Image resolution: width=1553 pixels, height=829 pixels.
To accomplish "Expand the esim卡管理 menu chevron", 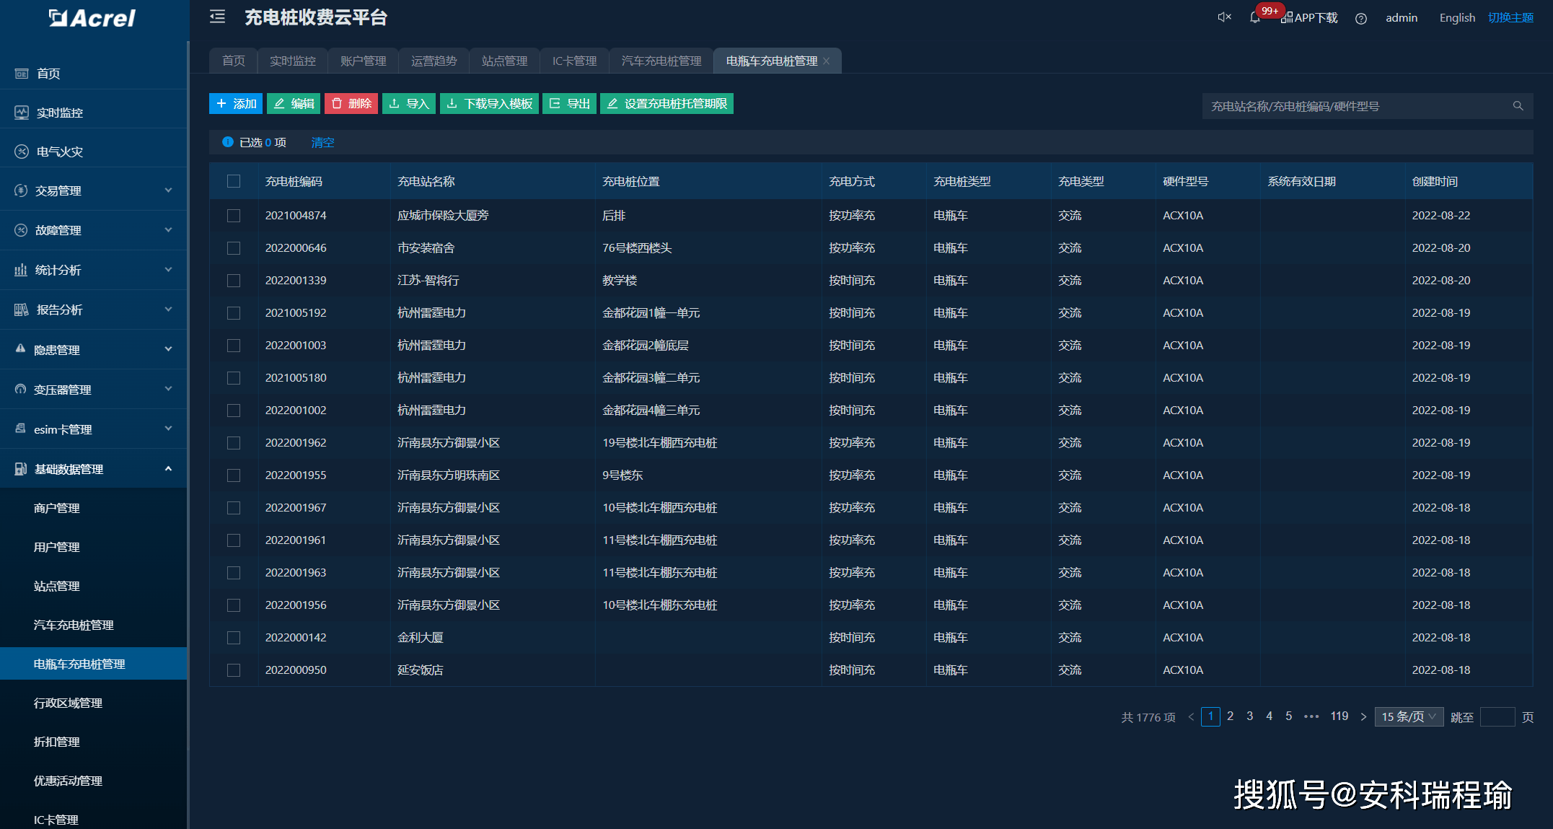I will (168, 429).
